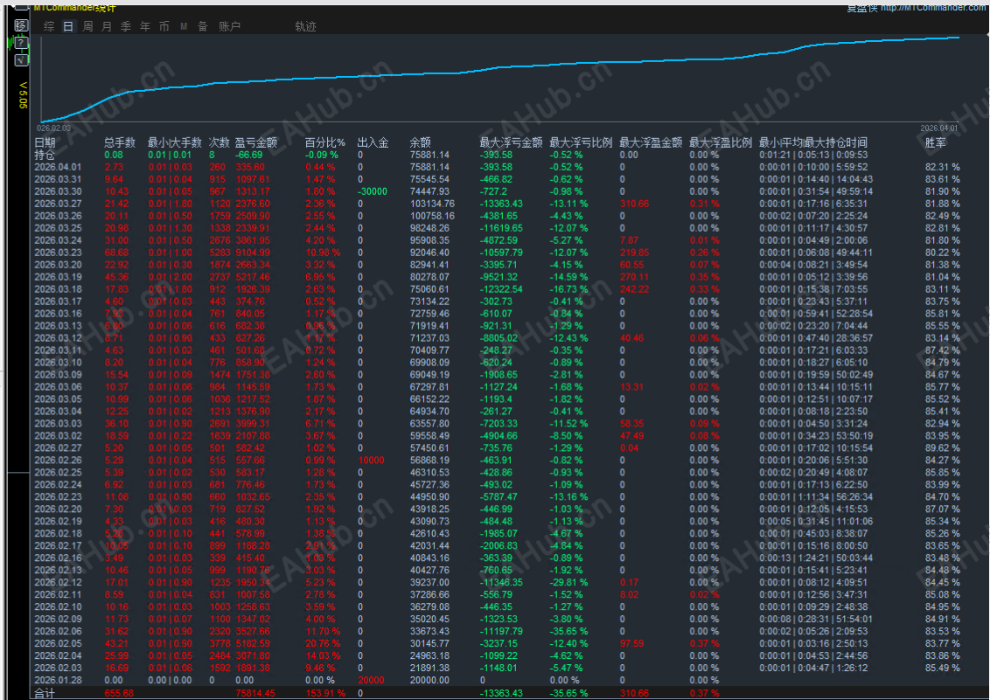Click the win rate 89.62 %
This screenshot has height=700, width=990.
point(942,448)
